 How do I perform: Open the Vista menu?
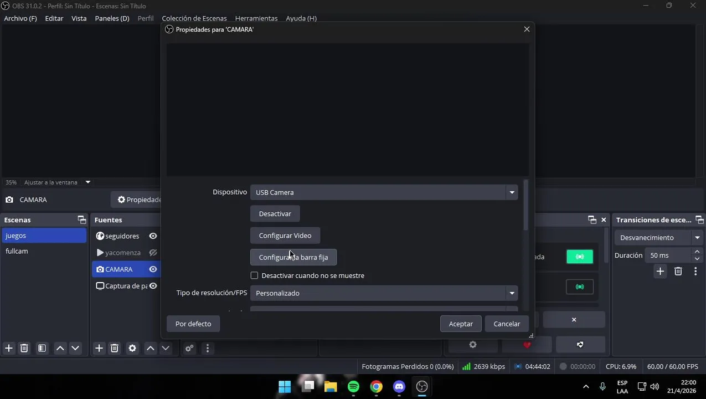pos(79,18)
